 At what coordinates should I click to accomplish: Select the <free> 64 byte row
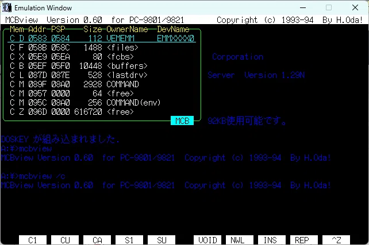(x=102, y=94)
